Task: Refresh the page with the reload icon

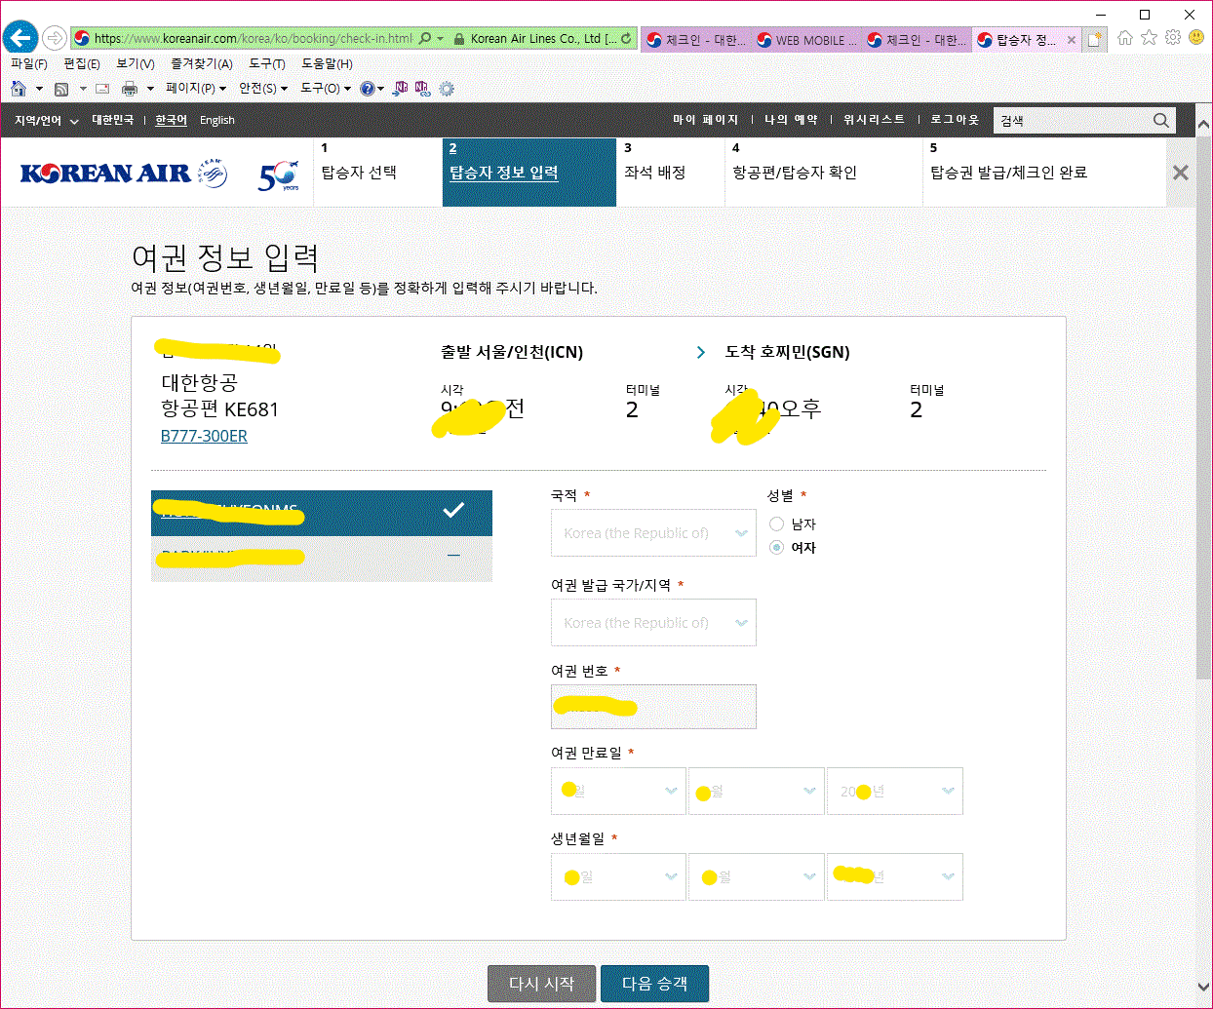Action: pyautogui.click(x=626, y=39)
